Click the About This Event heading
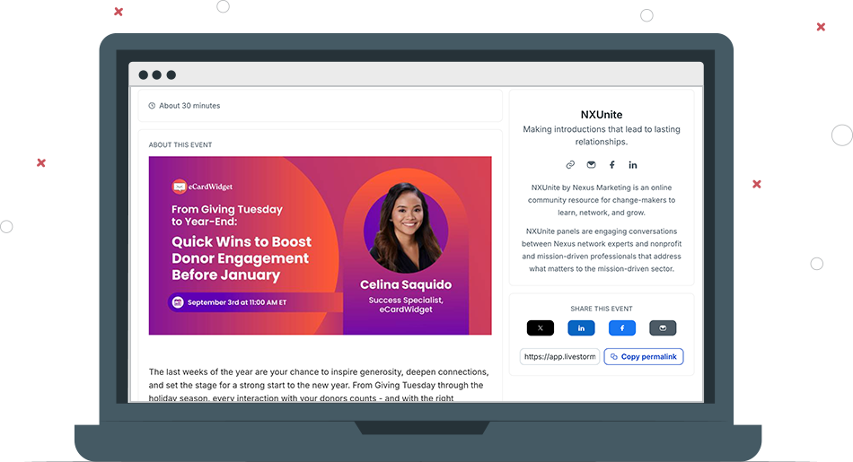The width and height of the screenshot is (853, 462). pyautogui.click(x=180, y=144)
